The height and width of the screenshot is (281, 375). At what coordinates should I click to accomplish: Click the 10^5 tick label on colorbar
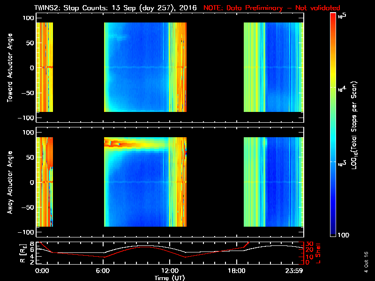point(342,16)
